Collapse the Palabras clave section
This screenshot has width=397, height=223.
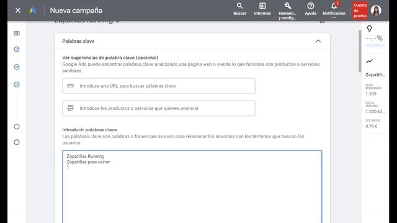point(318,42)
